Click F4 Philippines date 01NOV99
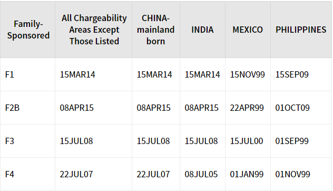This screenshot has width=333, height=191. point(292,174)
